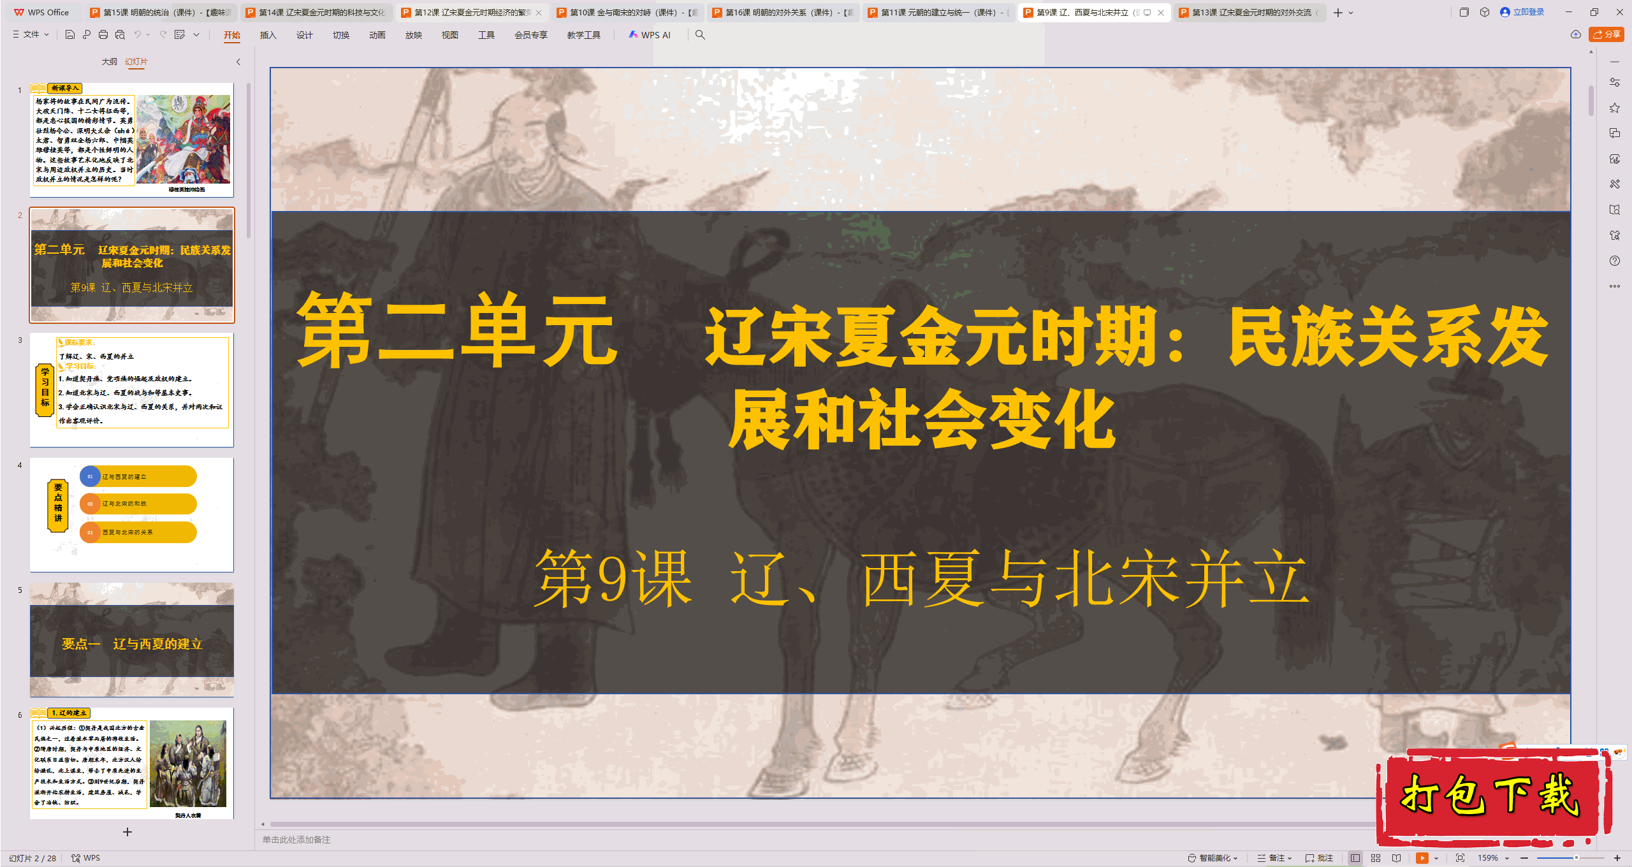The image size is (1632, 867).
Task: Click the Save icon in quick toolbar
Action: point(70,34)
